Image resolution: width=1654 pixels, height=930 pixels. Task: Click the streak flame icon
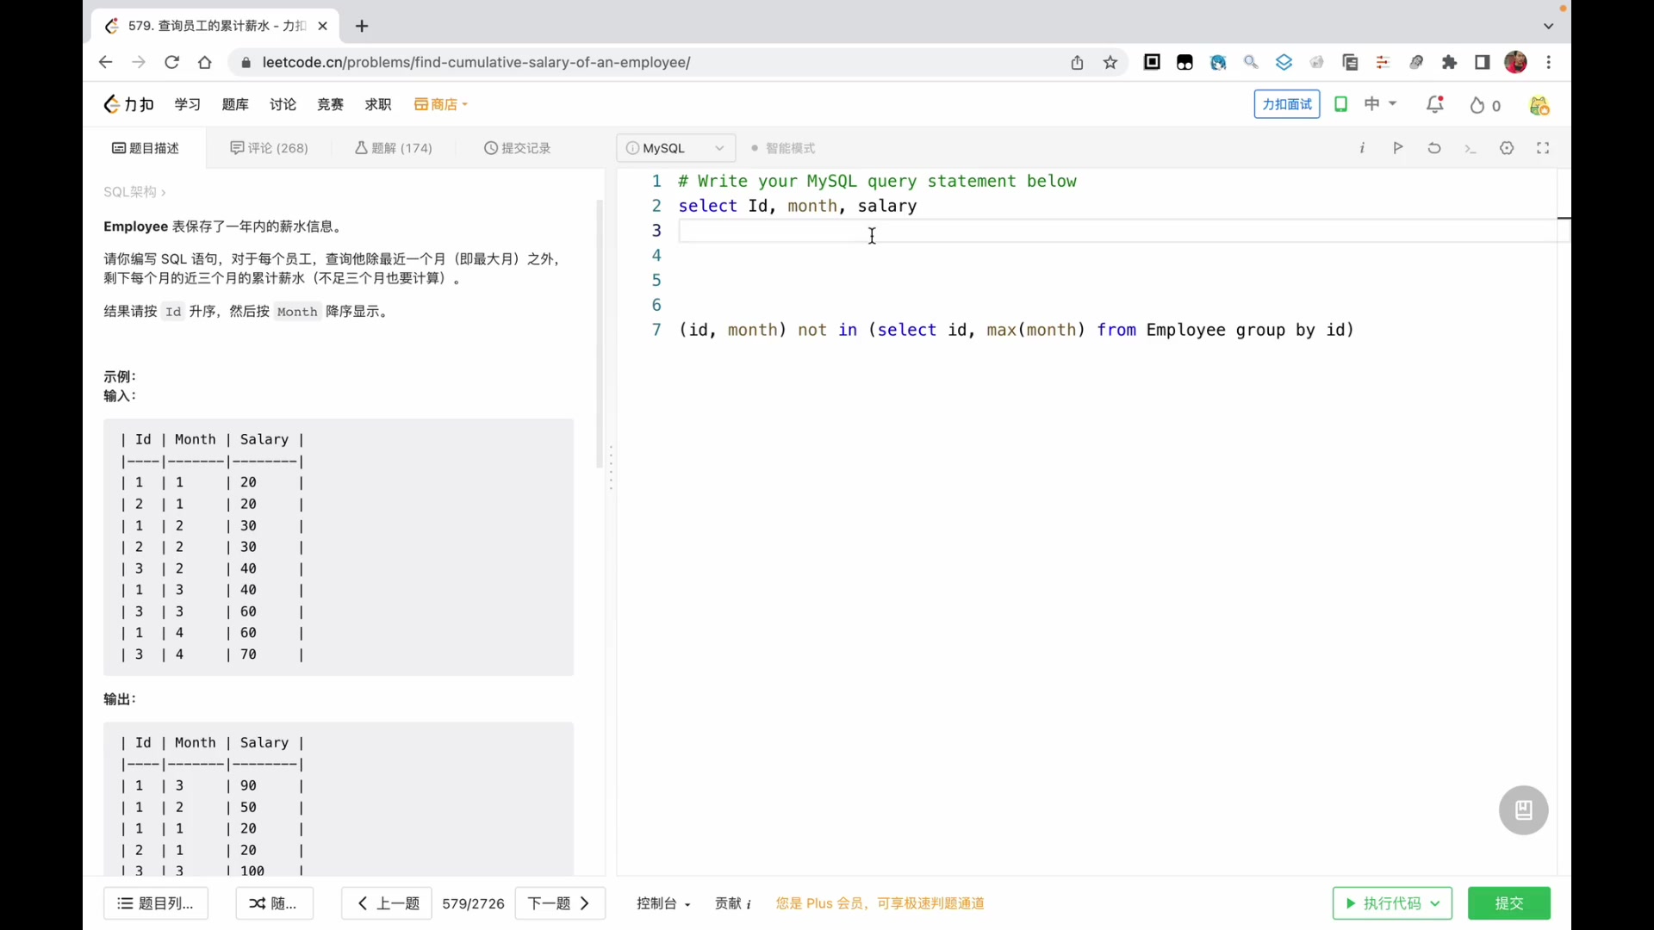click(x=1477, y=106)
